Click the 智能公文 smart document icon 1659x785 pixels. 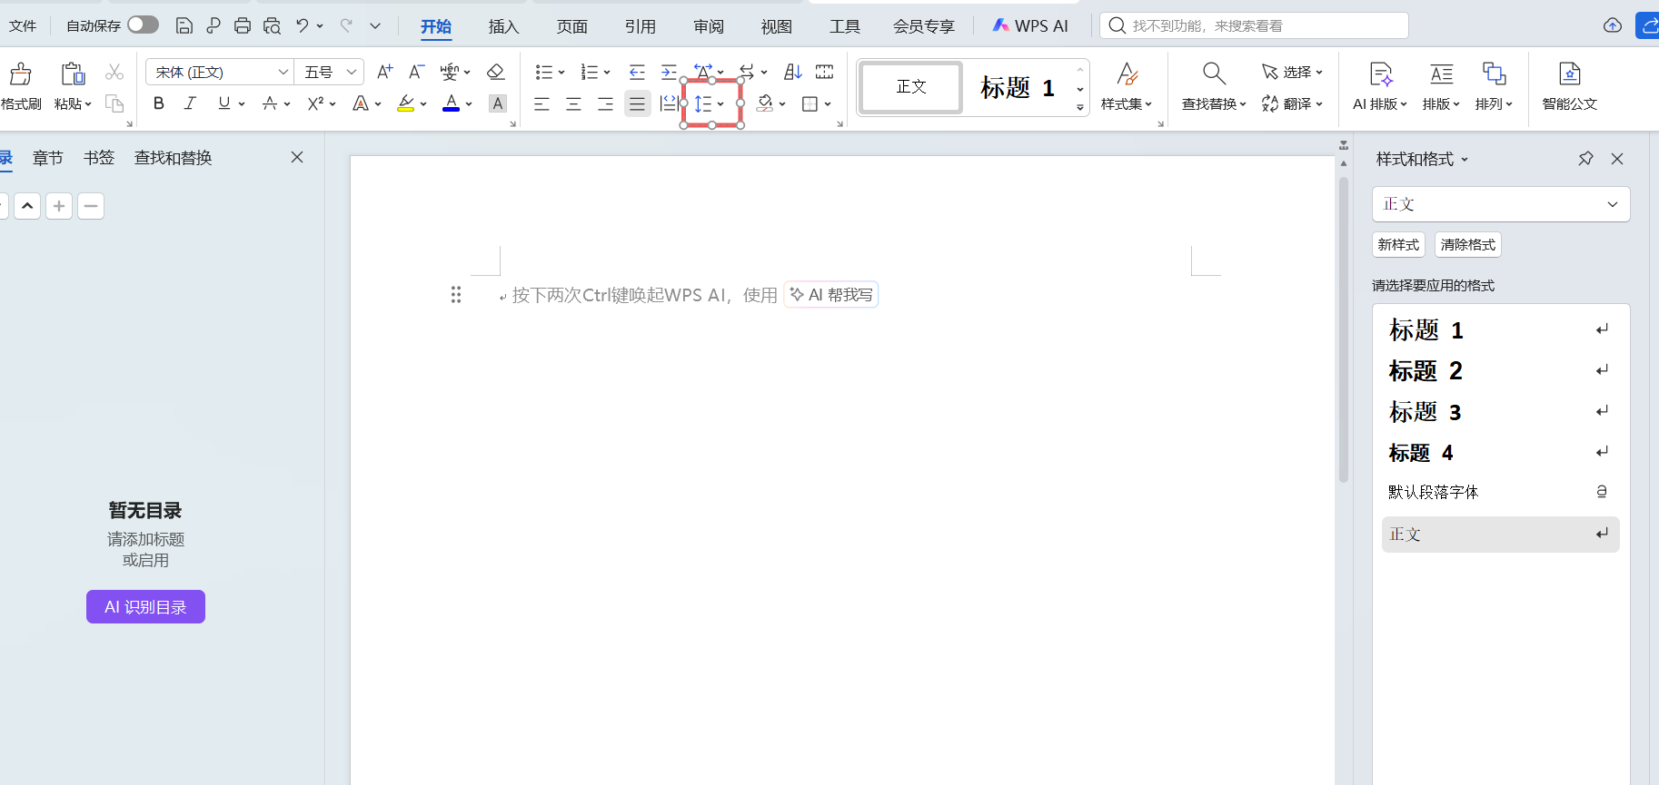[1569, 74]
